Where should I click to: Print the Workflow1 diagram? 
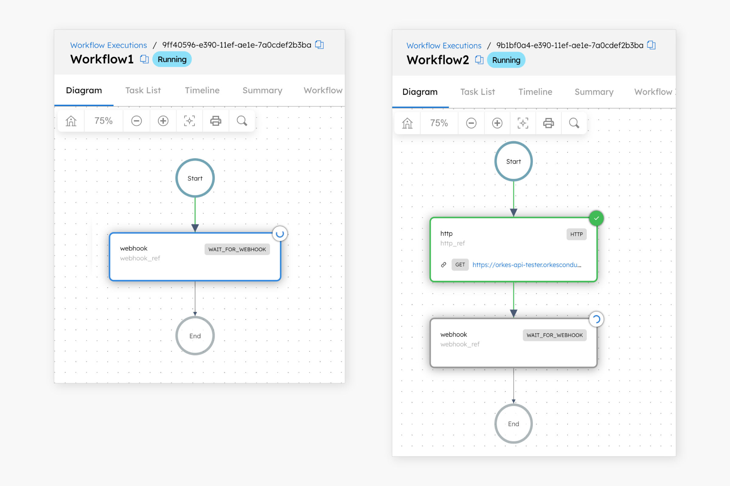pos(216,121)
